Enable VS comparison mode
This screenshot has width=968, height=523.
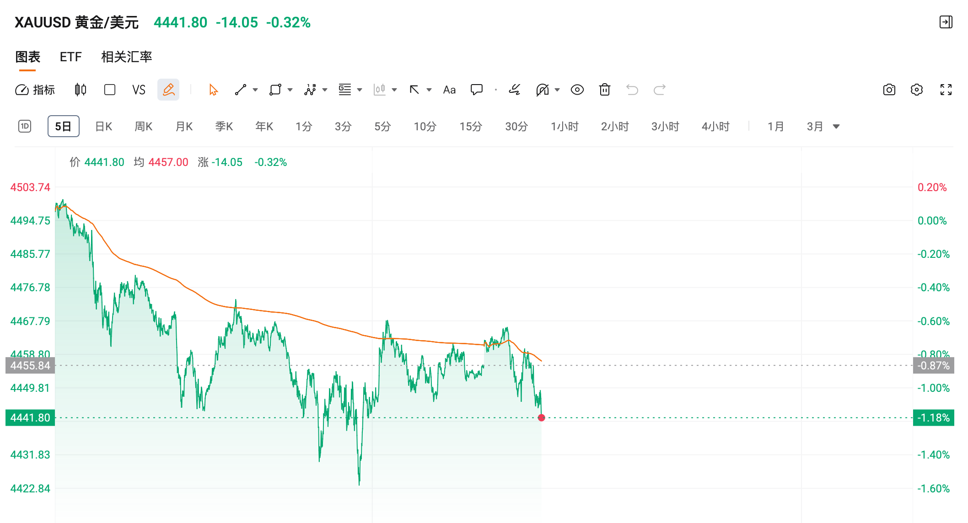coord(139,90)
